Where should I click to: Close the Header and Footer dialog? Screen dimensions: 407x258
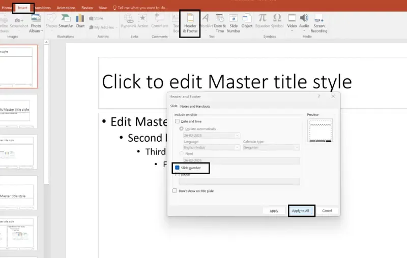point(333,96)
